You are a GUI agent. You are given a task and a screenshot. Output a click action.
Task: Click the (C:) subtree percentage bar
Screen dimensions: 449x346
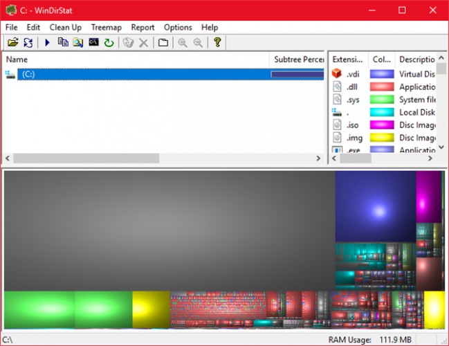[297, 75]
